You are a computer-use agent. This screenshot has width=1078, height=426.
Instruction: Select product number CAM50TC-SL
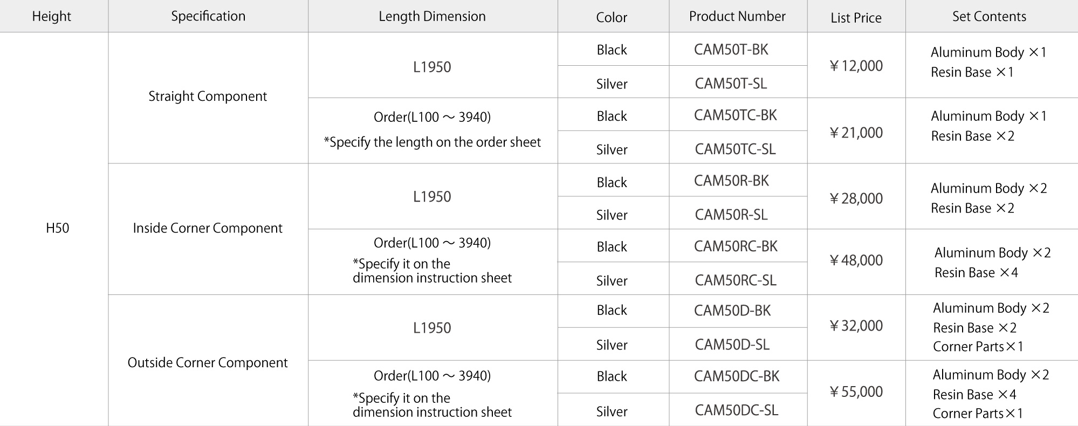[735, 149]
